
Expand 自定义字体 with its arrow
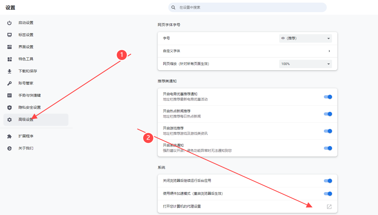tap(329, 51)
